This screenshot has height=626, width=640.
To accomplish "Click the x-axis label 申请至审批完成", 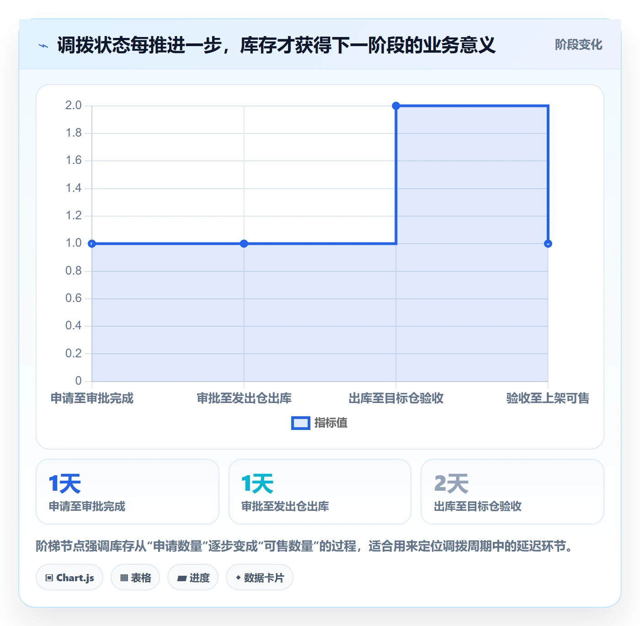I will [92, 398].
